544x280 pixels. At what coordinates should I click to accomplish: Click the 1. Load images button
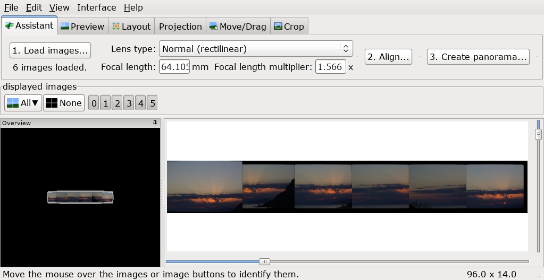click(x=51, y=50)
